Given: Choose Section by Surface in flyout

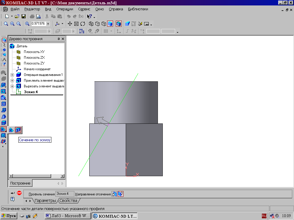Looking at the screenshot, I should [x=11, y=130].
